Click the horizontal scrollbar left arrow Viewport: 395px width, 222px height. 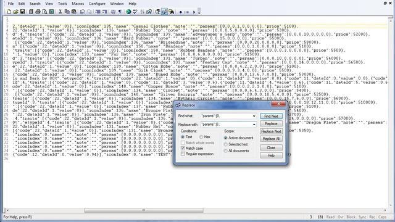pos(7,210)
